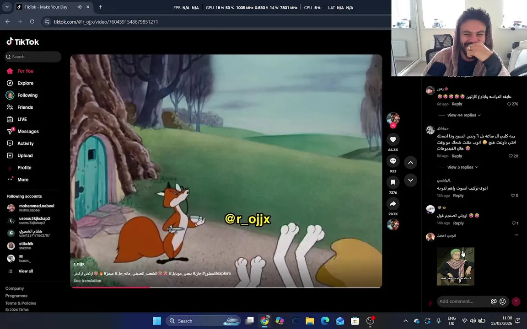Share the video with arrow icon
The width and height of the screenshot is (527, 329).
click(393, 203)
